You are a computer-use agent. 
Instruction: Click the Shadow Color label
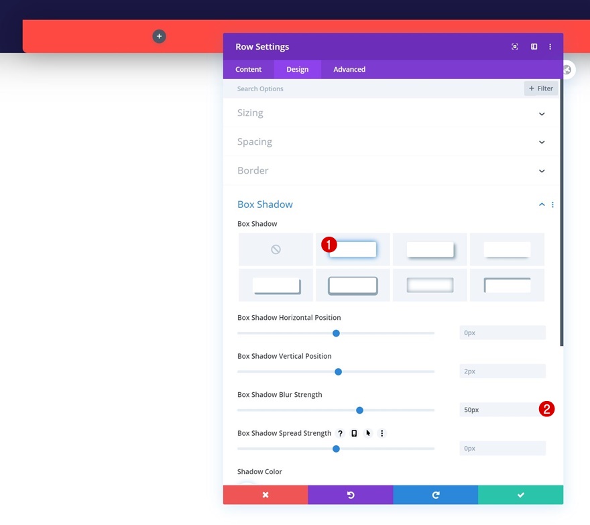259,471
